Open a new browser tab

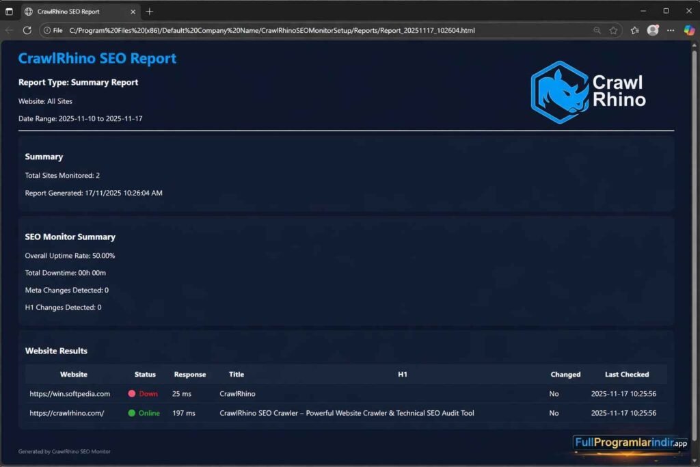tap(149, 11)
